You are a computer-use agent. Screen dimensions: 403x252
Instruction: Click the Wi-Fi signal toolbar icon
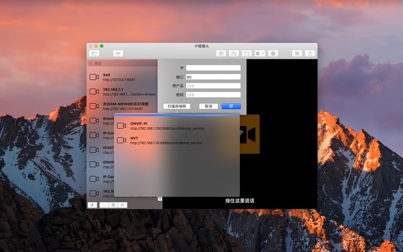pos(118,53)
